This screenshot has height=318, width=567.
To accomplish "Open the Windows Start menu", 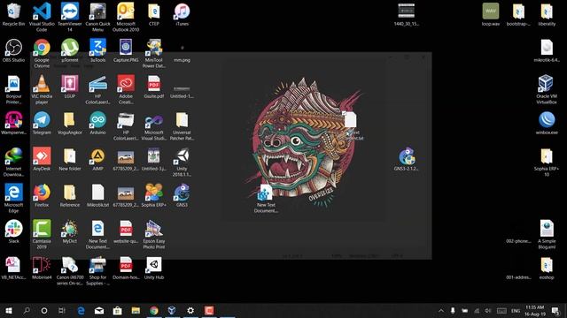I will coord(9,310).
